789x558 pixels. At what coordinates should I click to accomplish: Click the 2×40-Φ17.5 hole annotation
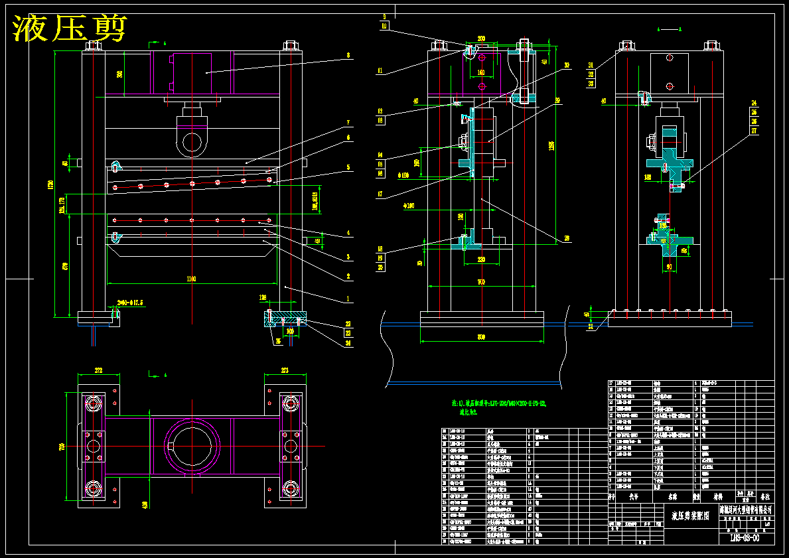[x=131, y=303]
